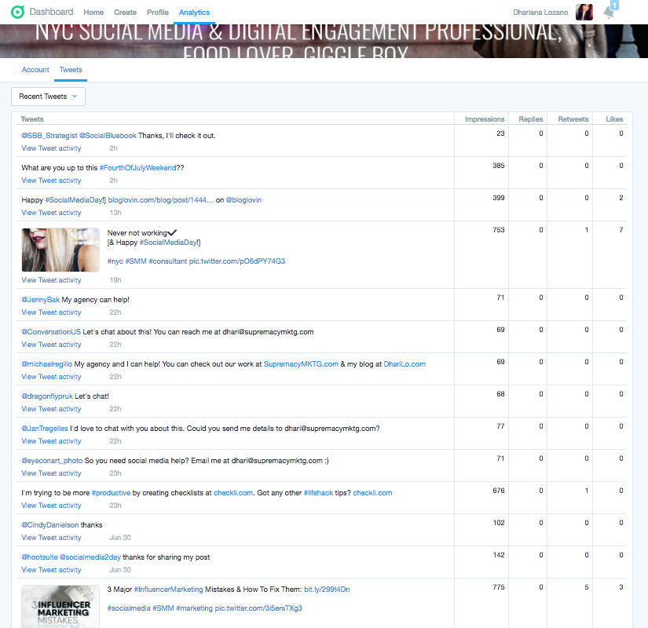648x628 pixels.
Task: Select the Tweets tab
Action: (x=71, y=70)
